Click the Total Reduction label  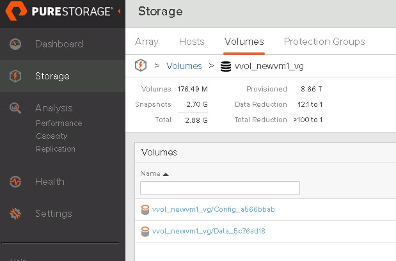pos(260,120)
